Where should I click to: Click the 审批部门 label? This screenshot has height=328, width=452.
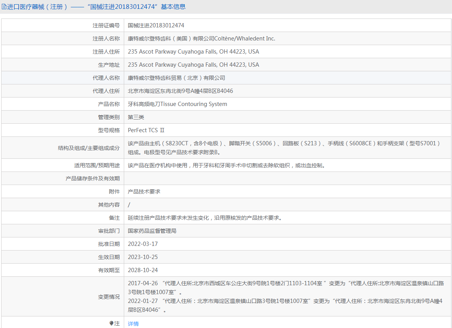click(x=109, y=231)
